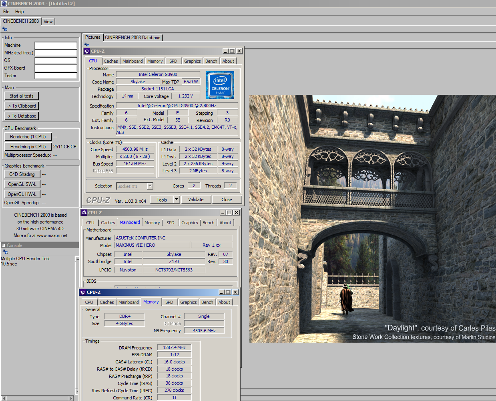Viewport: 496px width, 401px height.
Task: Minimize the top CPU-Z window
Action: pyautogui.click(x=225, y=51)
